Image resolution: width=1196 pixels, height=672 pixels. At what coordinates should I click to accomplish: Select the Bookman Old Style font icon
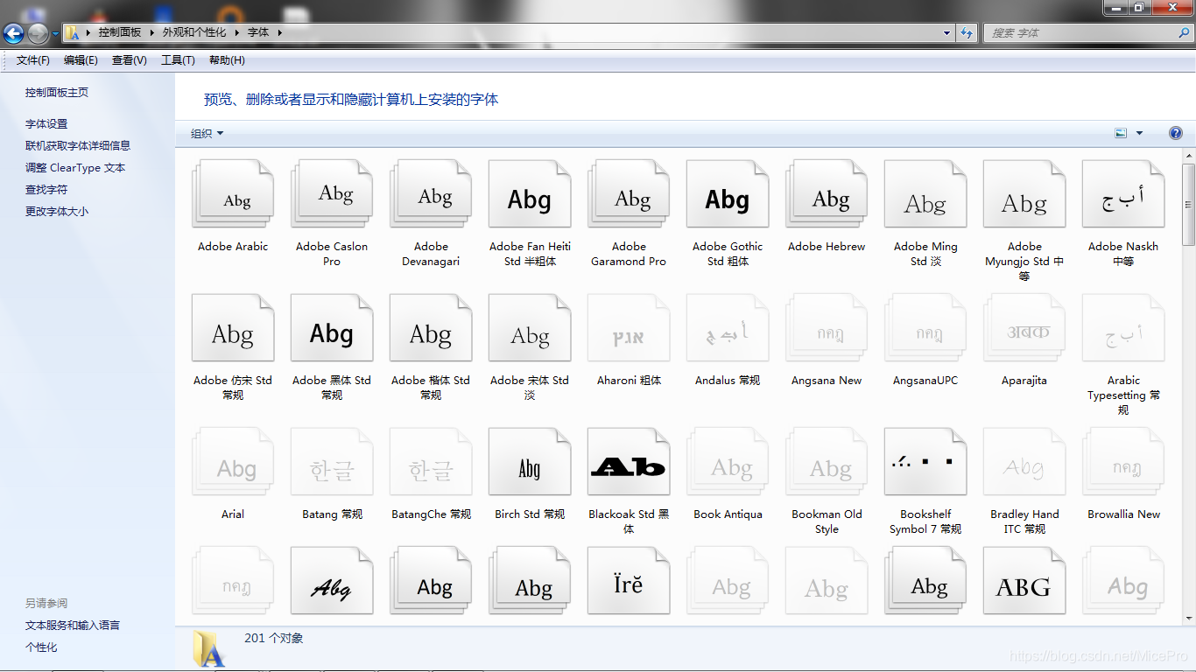(827, 462)
